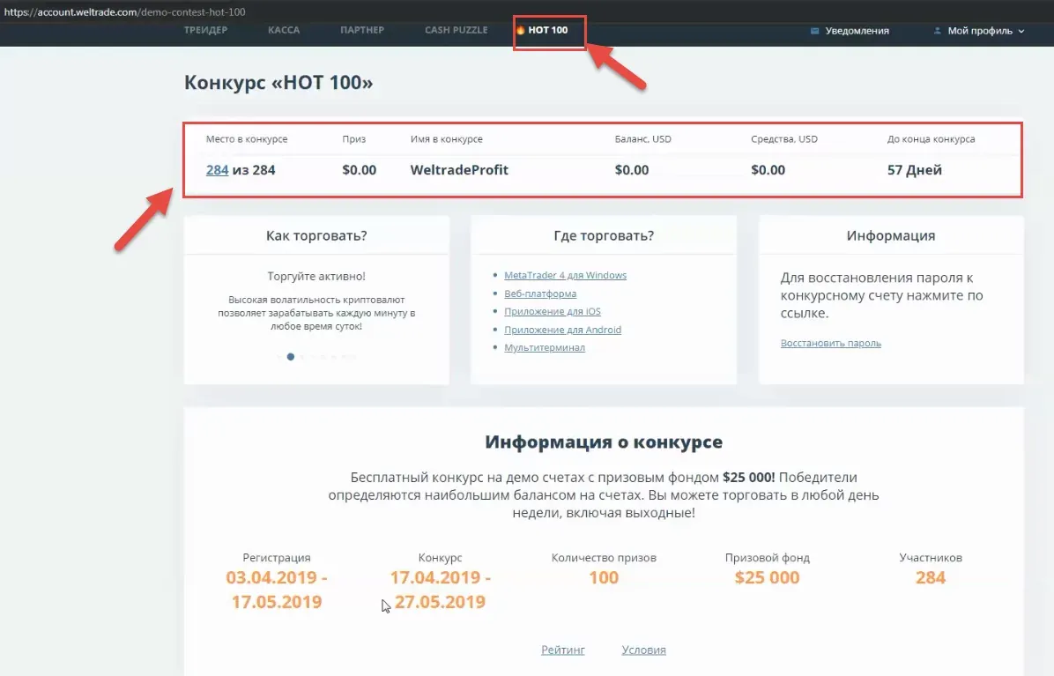The height and width of the screenshot is (676, 1054).
Task: Open the ТРЕЙДЕР menu item
Action: click(x=205, y=30)
